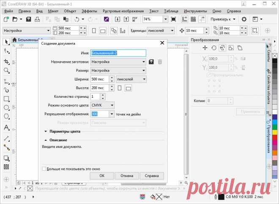Select the Crop tool
279x204 pixels.
pos(7,62)
